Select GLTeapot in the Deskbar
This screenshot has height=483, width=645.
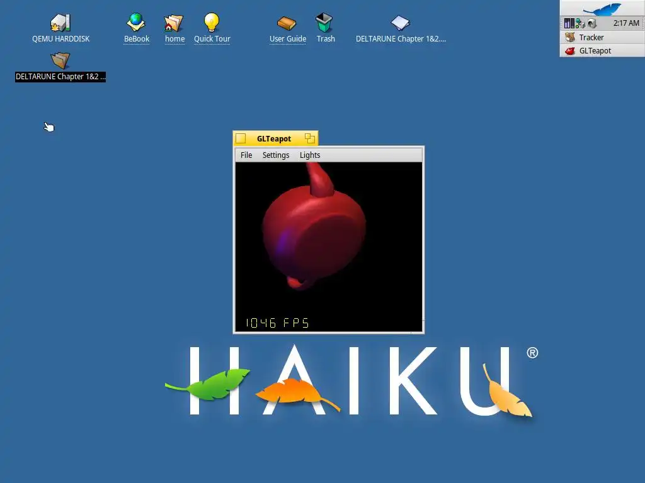click(602, 51)
